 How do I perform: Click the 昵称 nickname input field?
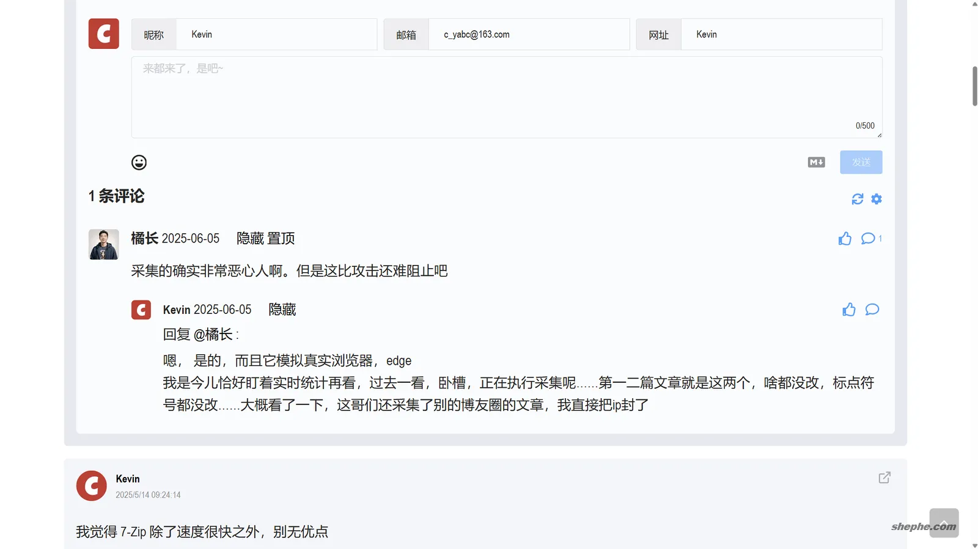pos(276,35)
